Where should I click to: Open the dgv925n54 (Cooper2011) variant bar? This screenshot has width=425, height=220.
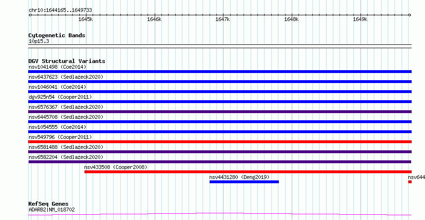click(x=220, y=102)
